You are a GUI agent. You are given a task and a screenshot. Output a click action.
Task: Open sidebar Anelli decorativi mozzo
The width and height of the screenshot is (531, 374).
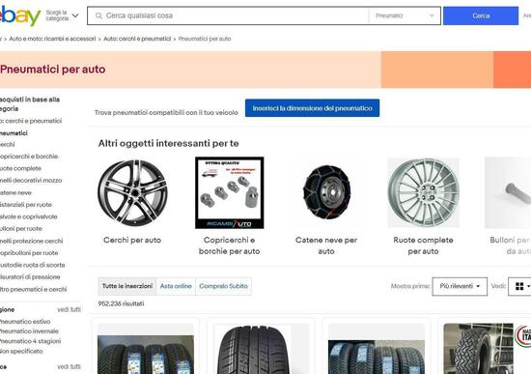pyautogui.click(x=31, y=181)
